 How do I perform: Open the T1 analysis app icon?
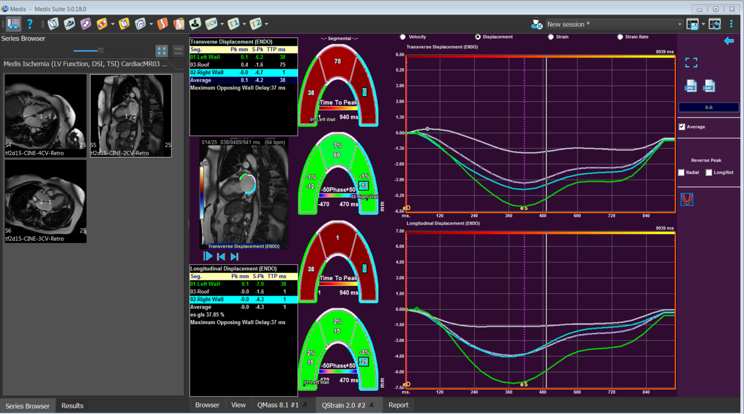point(233,24)
